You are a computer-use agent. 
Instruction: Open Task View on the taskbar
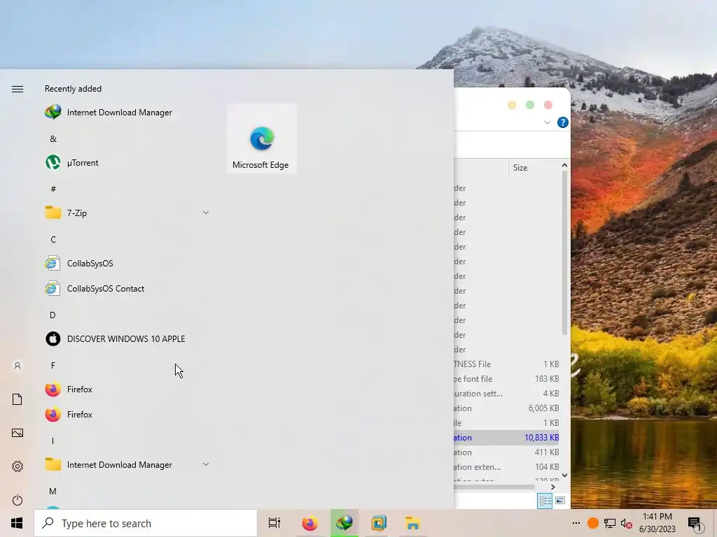pyautogui.click(x=274, y=523)
